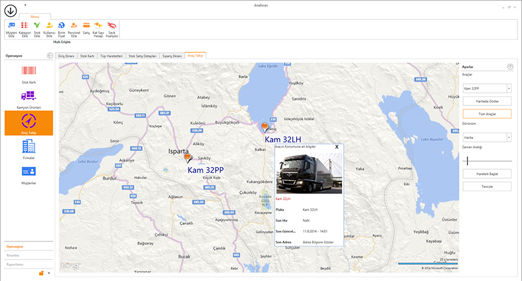Close the vehicle info popup
This screenshot has height=281, width=522.
337,147
